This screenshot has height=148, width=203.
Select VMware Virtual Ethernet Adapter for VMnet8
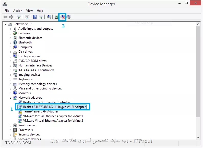53,121
